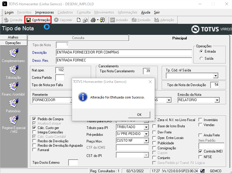Open the Patrimônio shortcut icon

click(x=14, y=103)
